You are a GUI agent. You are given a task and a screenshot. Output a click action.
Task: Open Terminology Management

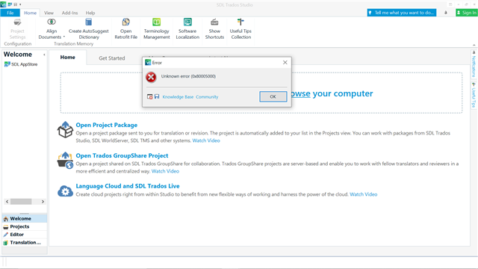point(156,29)
